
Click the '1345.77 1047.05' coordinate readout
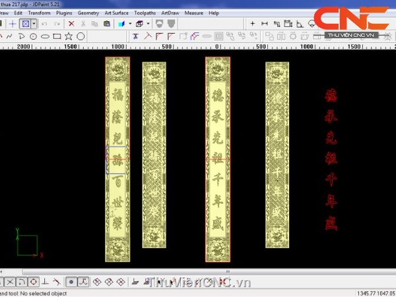pos(376,294)
